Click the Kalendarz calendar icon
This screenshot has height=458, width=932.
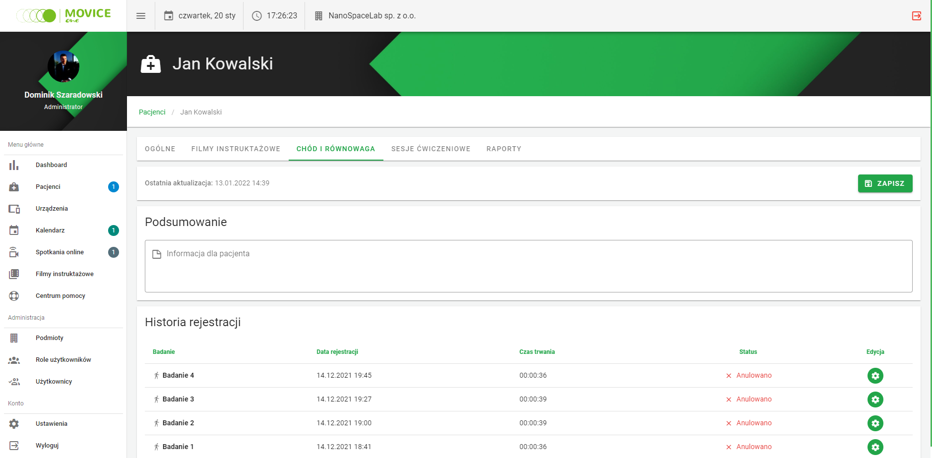[x=14, y=230]
